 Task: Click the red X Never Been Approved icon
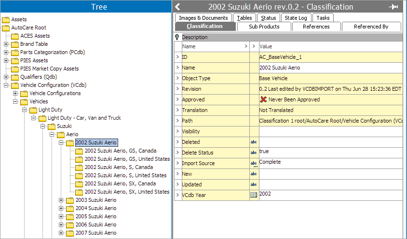click(x=263, y=99)
